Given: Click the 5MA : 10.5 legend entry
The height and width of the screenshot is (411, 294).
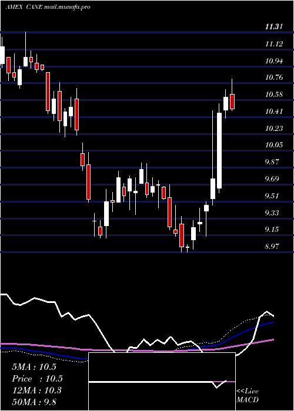Looking at the screenshot, I should (34, 367).
